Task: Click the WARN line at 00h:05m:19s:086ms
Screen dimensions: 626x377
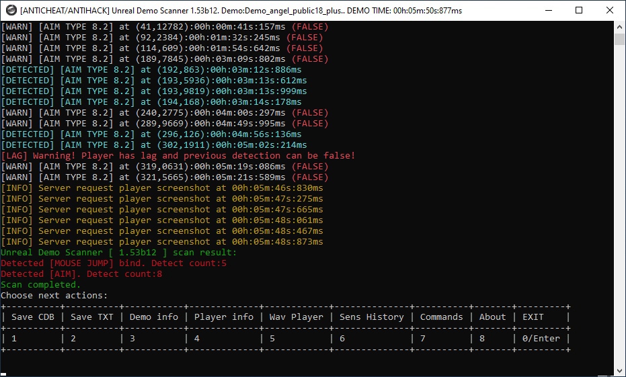Action: pos(165,167)
